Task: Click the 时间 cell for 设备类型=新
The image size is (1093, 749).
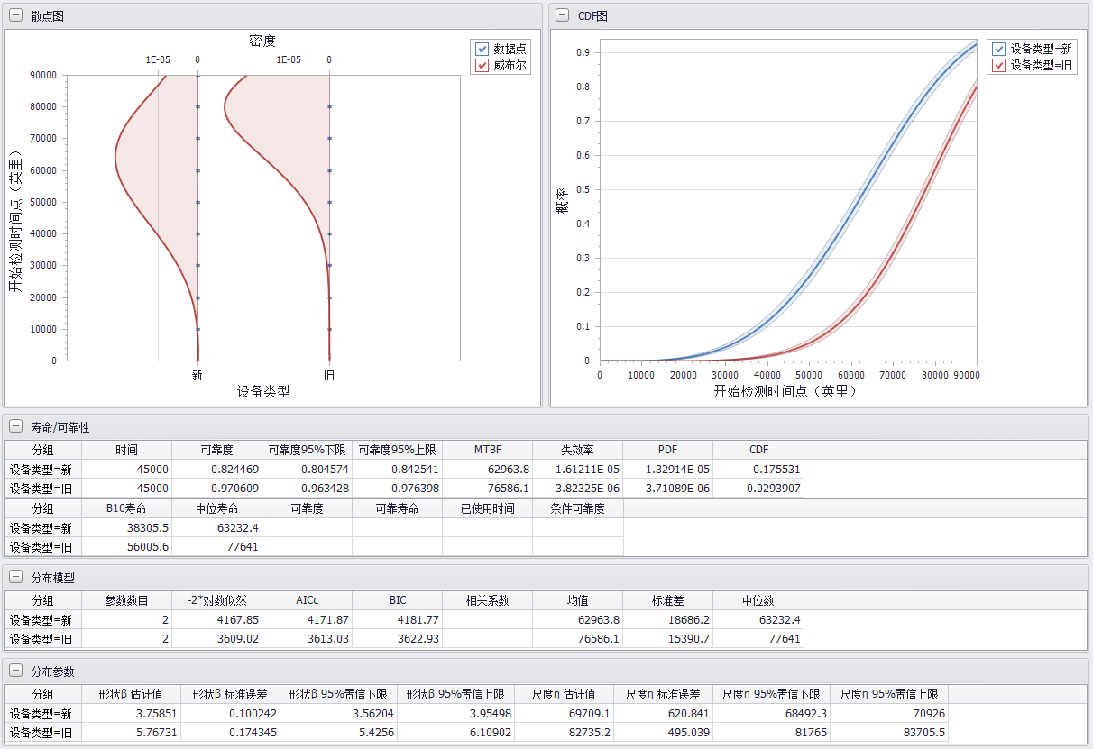Action: [x=126, y=469]
